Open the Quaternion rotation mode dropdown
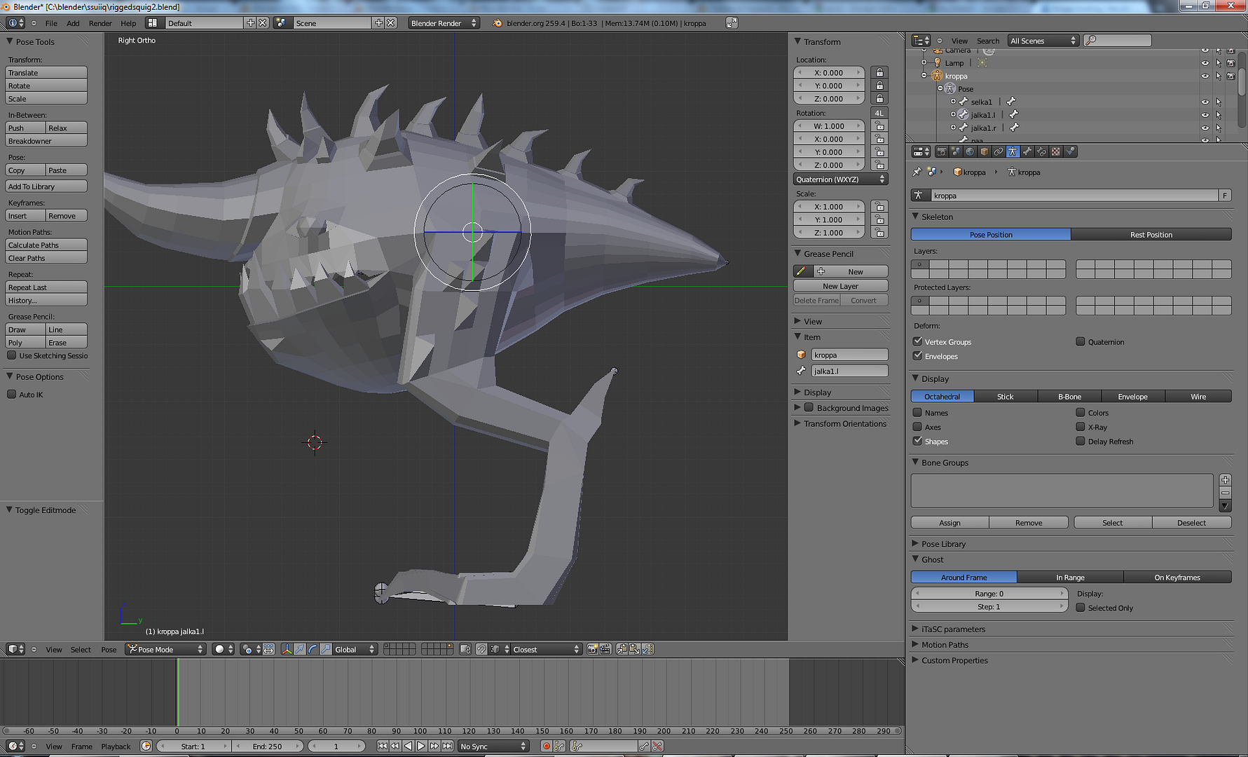1248x757 pixels. pos(840,179)
